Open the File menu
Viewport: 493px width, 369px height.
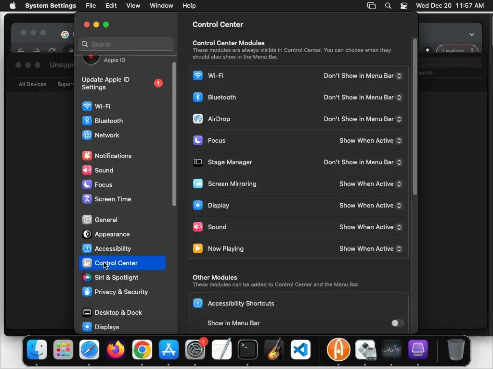pos(91,5)
